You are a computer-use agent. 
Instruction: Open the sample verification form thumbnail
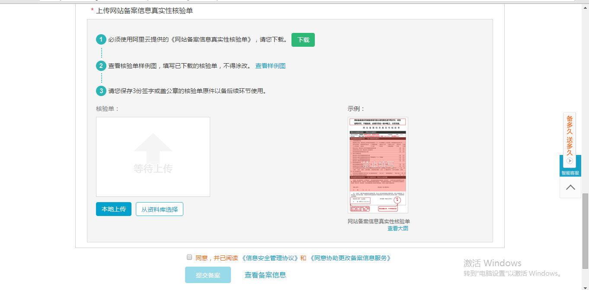point(378,165)
